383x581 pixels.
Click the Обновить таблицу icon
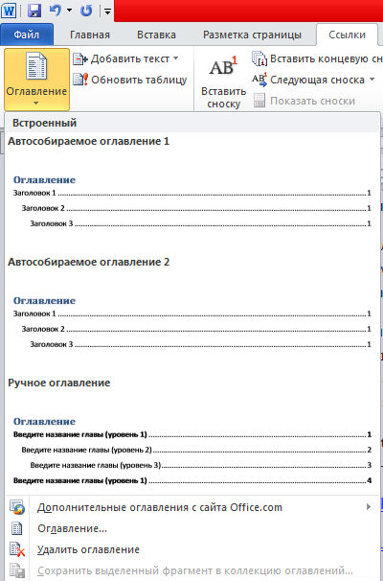point(79,80)
